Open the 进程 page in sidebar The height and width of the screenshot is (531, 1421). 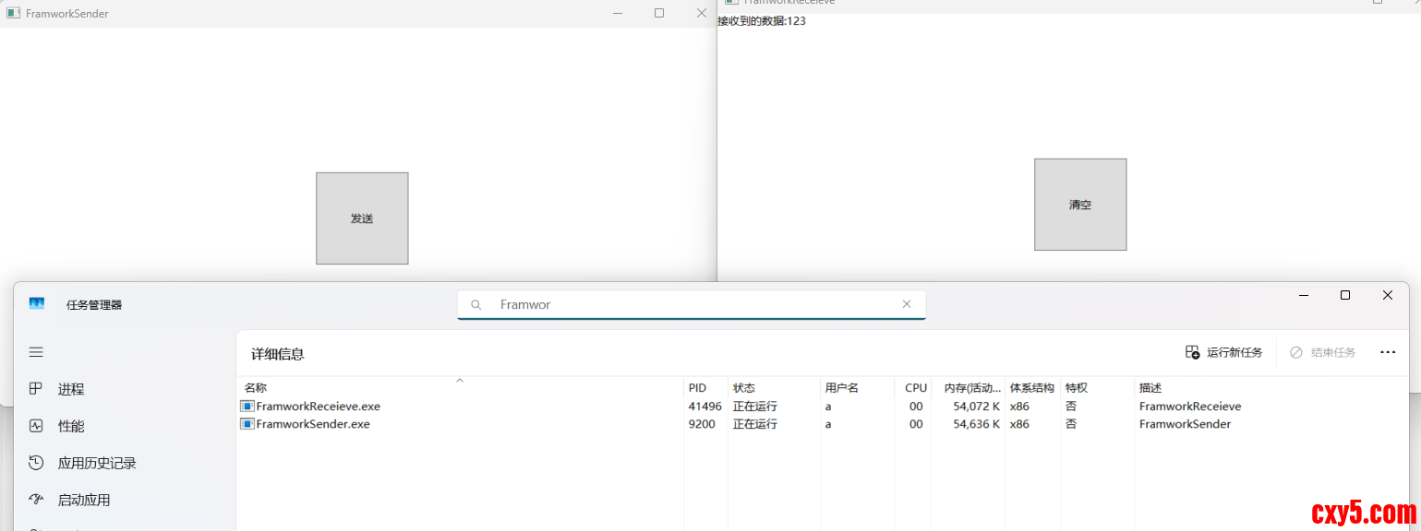[x=70, y=389]
